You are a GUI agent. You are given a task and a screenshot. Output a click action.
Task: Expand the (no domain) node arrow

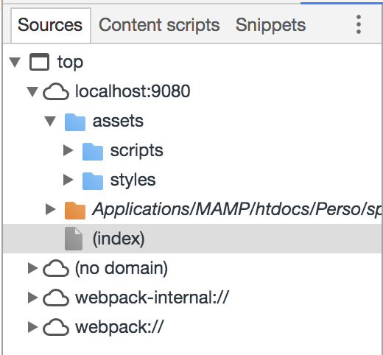(33, 268)
